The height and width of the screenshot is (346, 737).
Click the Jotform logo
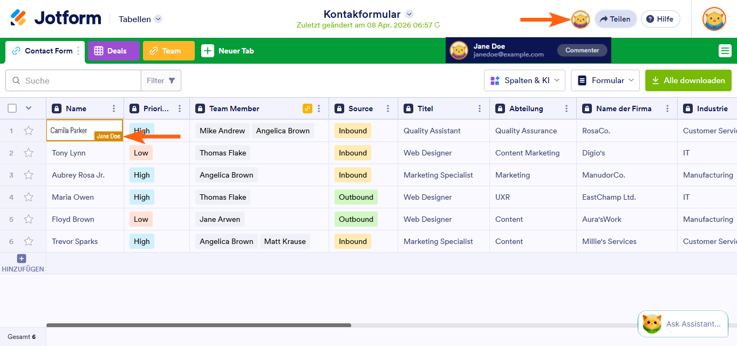[x=56, y=18]
